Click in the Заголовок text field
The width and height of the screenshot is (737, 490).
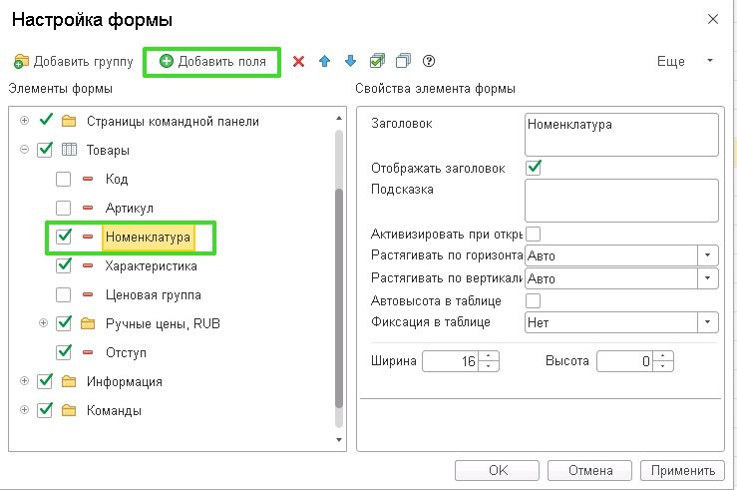[x=621, y=135]
